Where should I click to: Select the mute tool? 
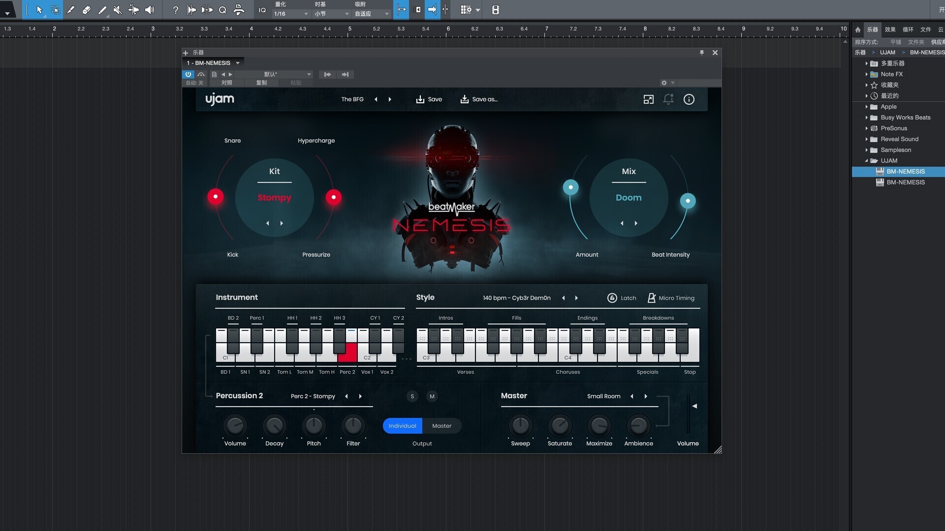(118, 9)
